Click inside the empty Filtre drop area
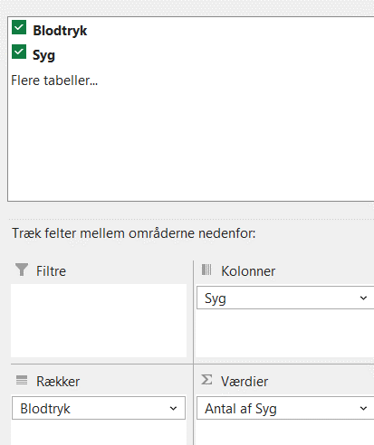This screenshot has height=445, width=374. (x=99, y=320)
